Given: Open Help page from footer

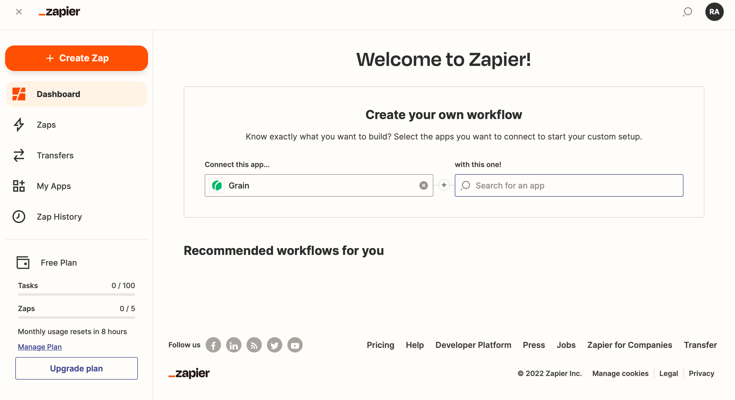Looking at the screenshot, I should [415, 345].
